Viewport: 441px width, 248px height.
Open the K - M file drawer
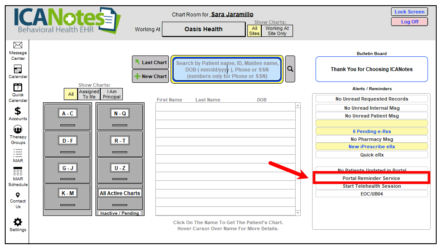[x=68, y=197]
